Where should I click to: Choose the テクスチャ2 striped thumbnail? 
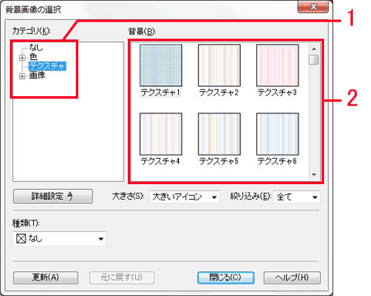[x=219, y=65]
